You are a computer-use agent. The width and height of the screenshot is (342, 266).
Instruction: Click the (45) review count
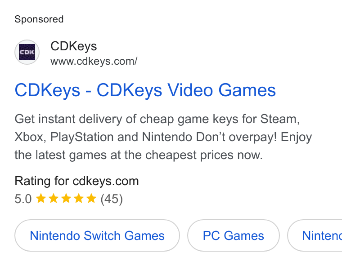(x=112, y=199)
